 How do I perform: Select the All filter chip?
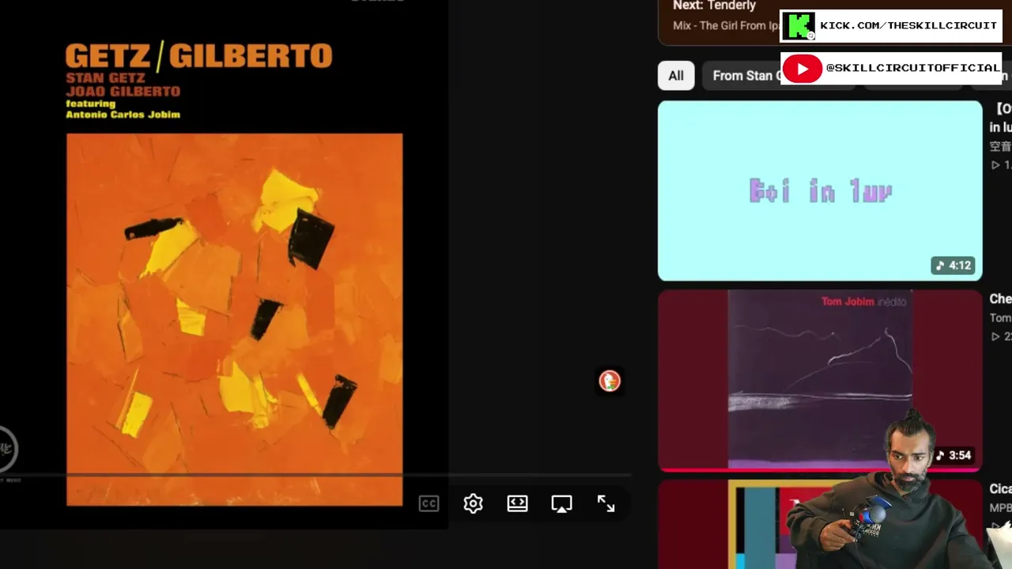click(676, 76)
